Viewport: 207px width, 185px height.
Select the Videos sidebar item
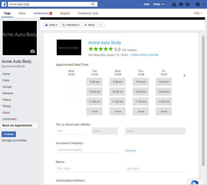[7, 100]
